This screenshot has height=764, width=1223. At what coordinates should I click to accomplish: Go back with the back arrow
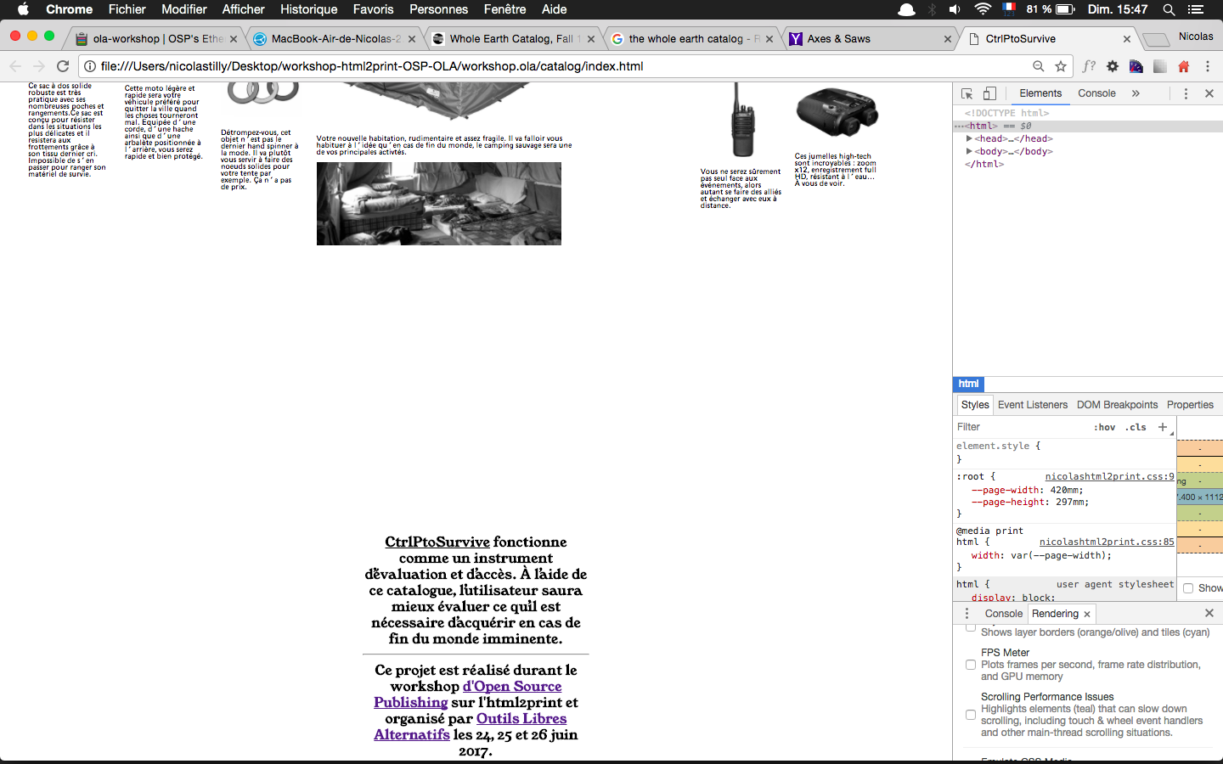click(15, 66)
